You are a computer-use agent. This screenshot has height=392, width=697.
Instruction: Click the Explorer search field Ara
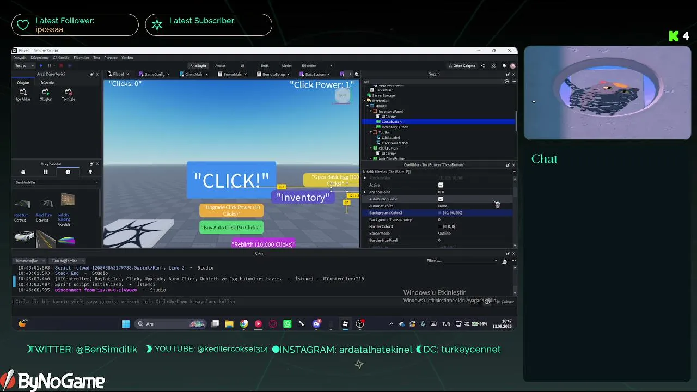pyautogui.click(x=433, y=82)
